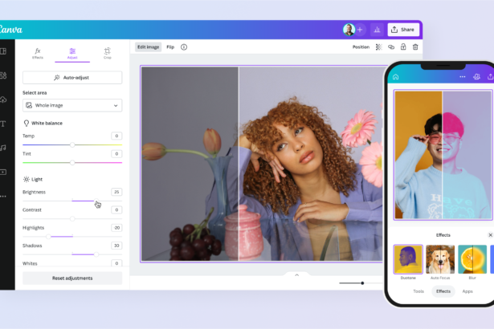This screenshot has height=329, width=494.
Task: Click the plus icon to add collaborators
Action: coord(360,30)
